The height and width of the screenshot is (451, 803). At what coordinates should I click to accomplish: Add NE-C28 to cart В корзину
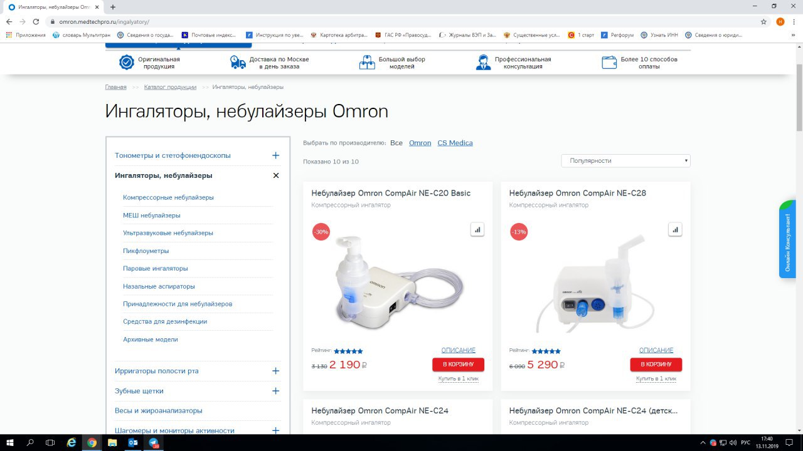tap(656, 365)
